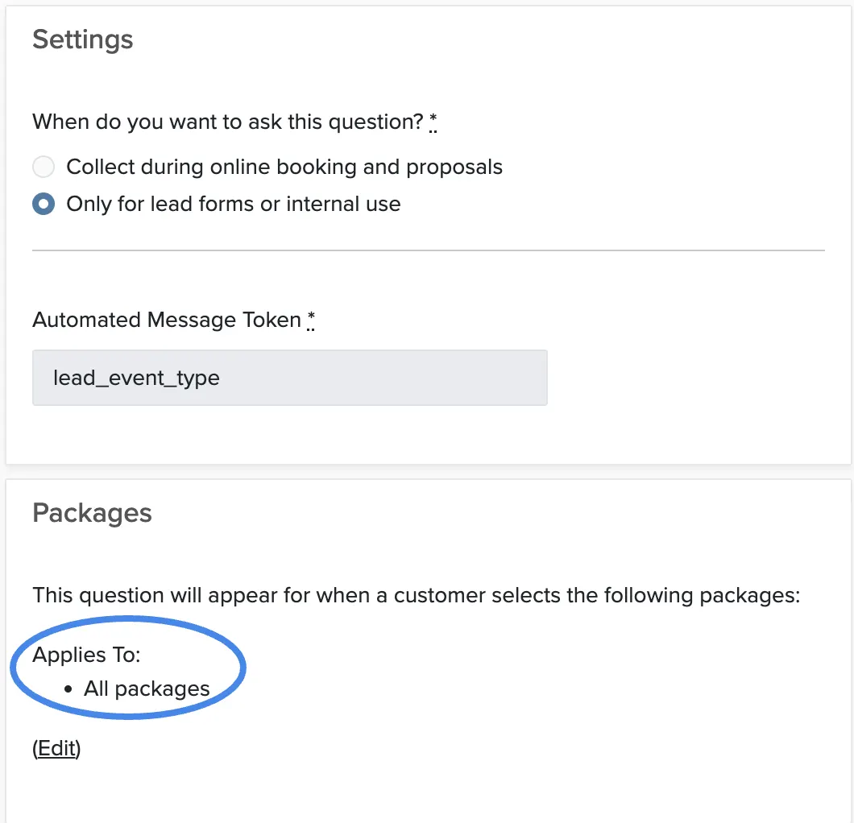
Task: Click the 'Applies To:' text
Action: tap(86, 655)
